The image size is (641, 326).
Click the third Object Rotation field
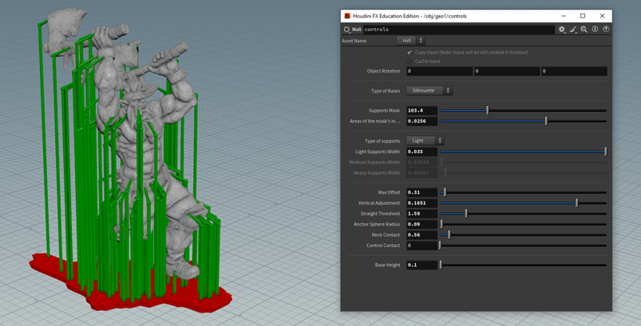(x=574, y=71)
